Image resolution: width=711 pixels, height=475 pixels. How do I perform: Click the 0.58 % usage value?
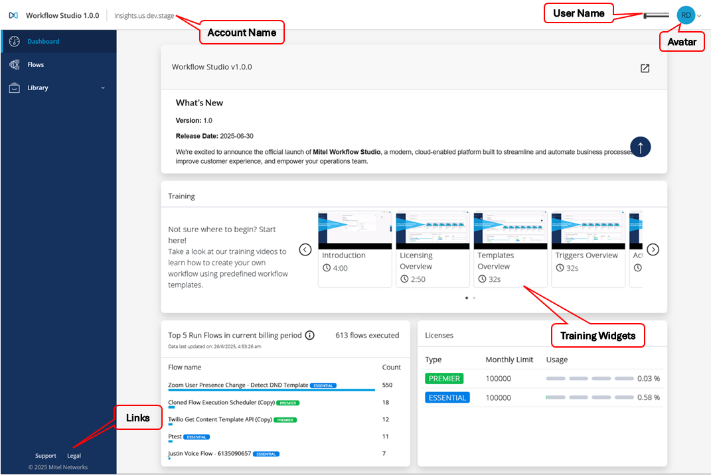pos(649,397)
